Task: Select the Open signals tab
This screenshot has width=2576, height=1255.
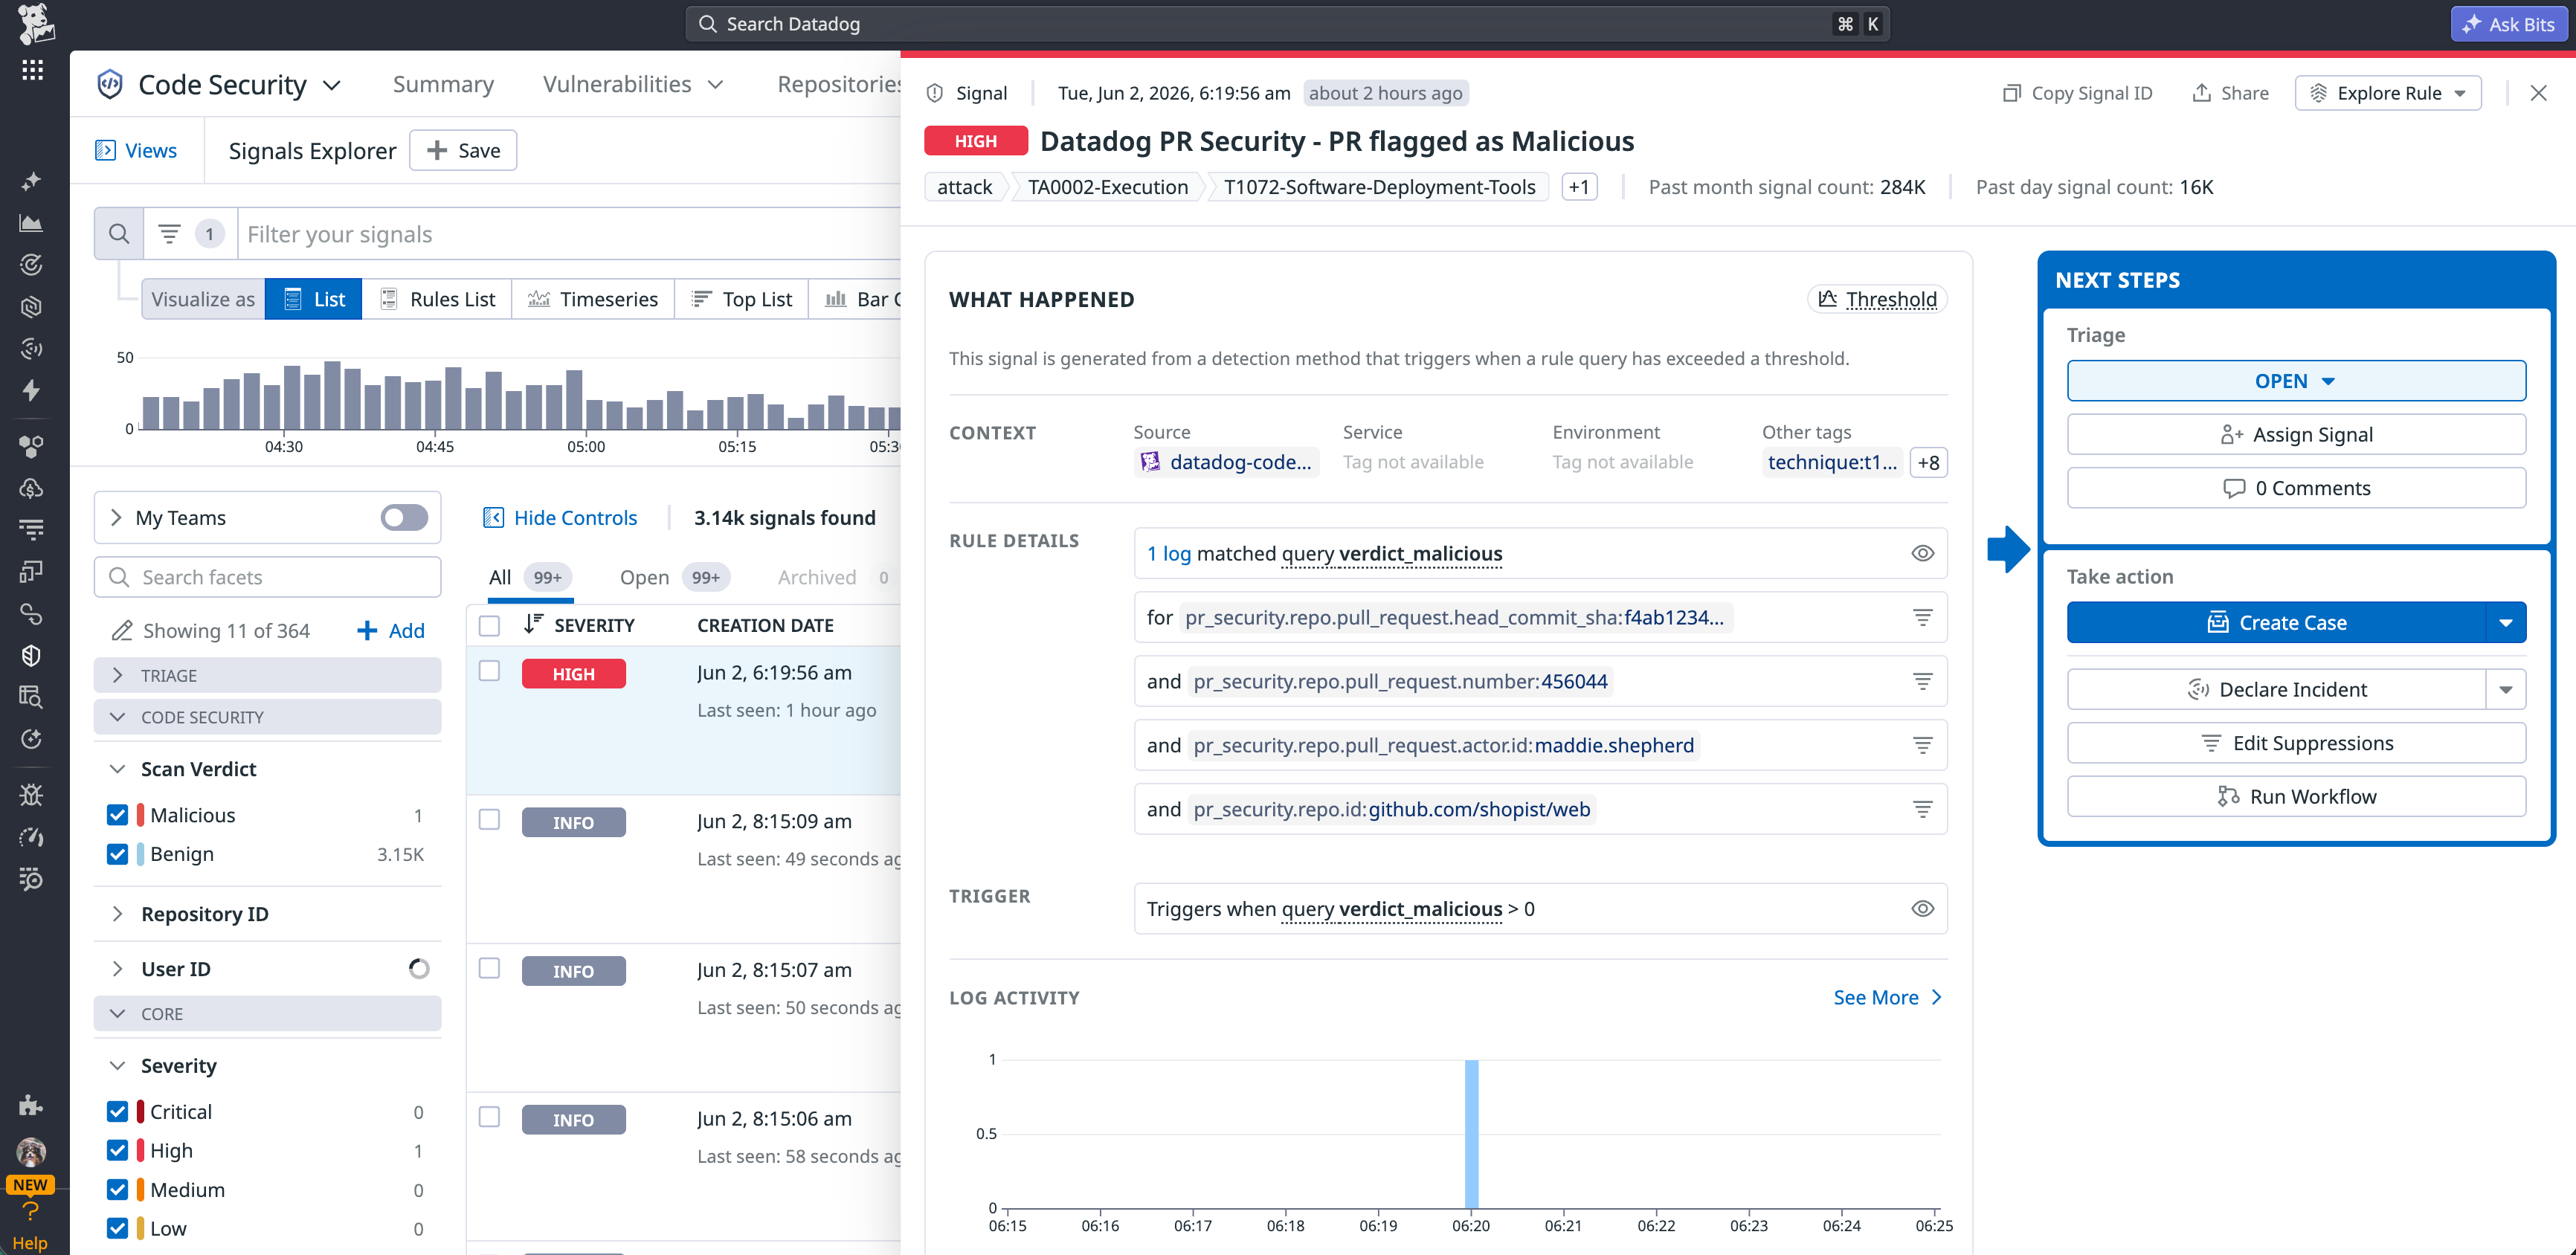Action: click(675, 577)
